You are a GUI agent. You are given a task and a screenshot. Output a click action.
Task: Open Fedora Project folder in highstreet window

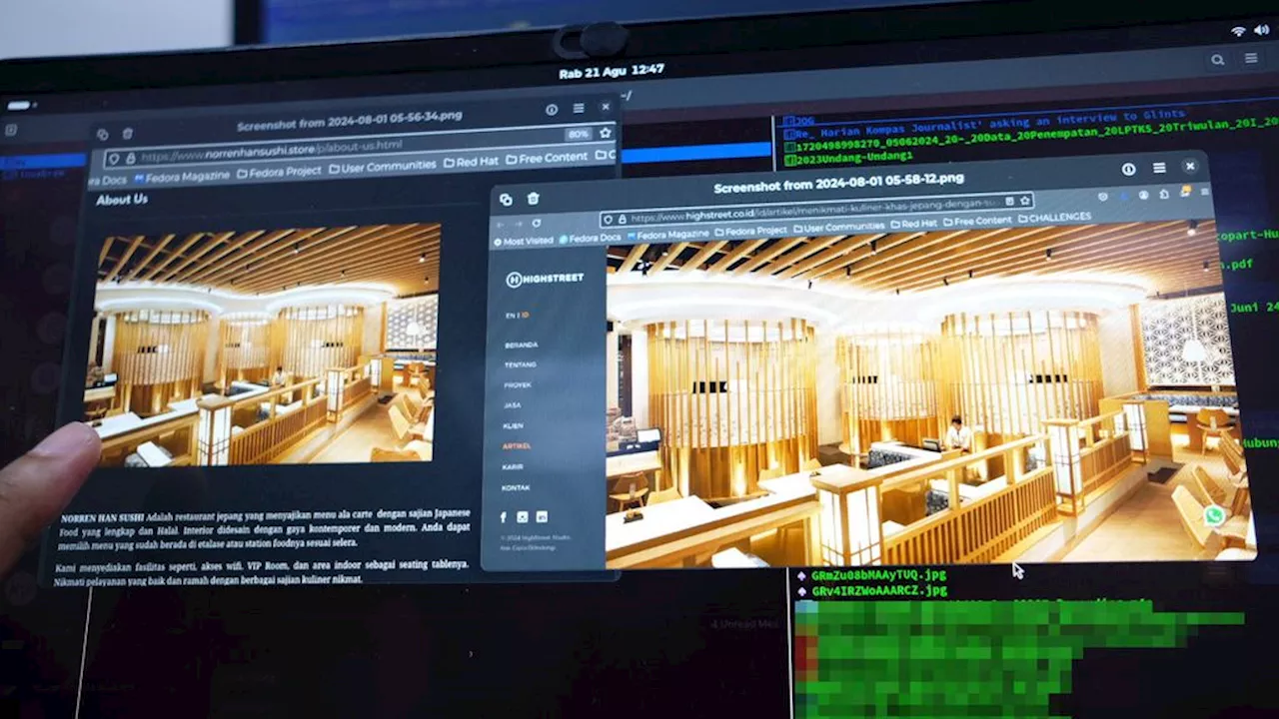click(x=750, y=231)
